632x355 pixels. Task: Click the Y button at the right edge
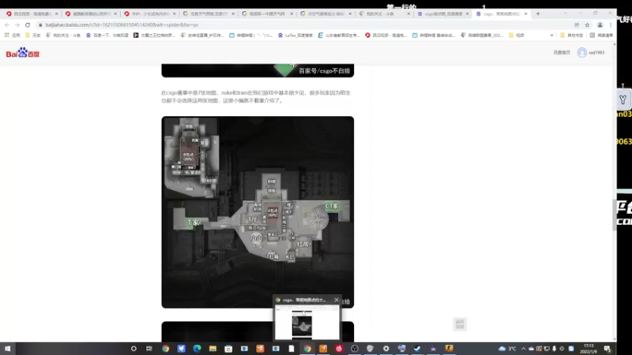tap(623, 100)
